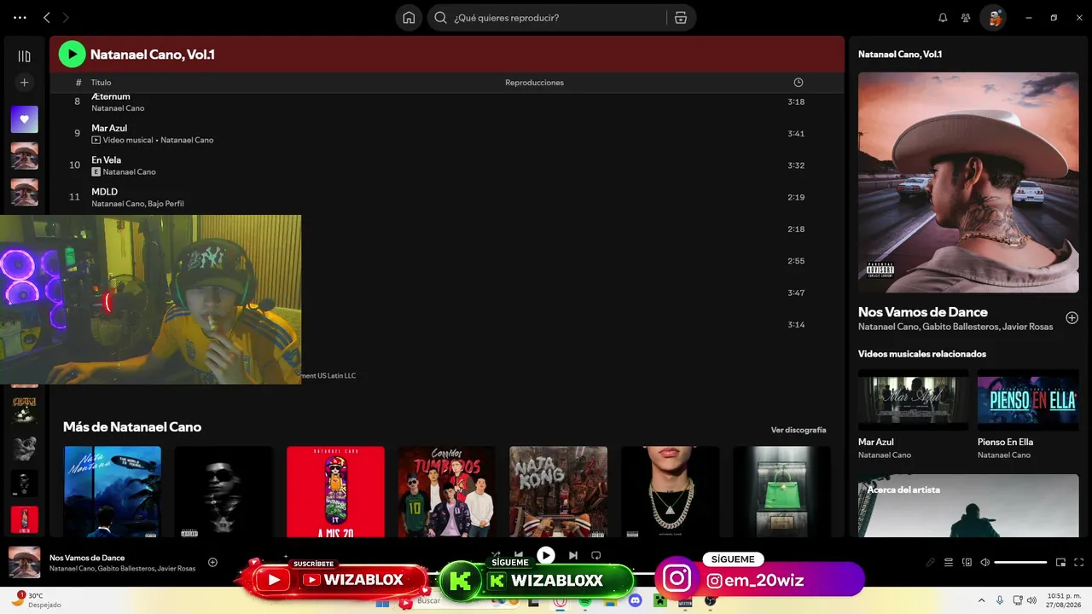The width and height of the screenshot is (1092, 614).
Task: Open notifications bell
Action: pos(943,18)
